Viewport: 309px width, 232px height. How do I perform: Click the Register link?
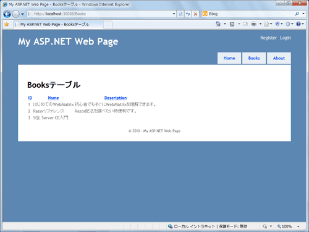point(268,38)
